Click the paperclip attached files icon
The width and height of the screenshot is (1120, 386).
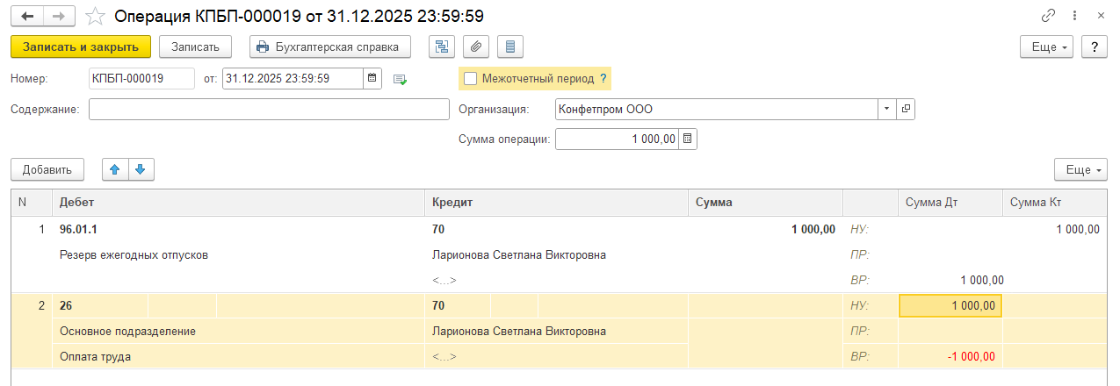pyautogui.click(x=475, y=46)
